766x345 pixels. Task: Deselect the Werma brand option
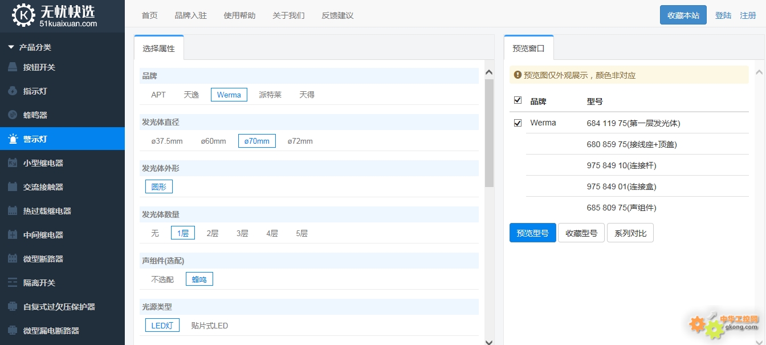[x=229, y=95]
